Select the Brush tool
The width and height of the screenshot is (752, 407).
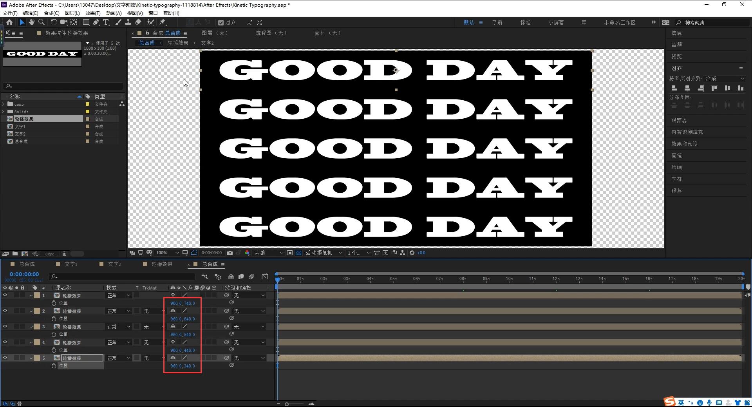click(x=118, y=22)
